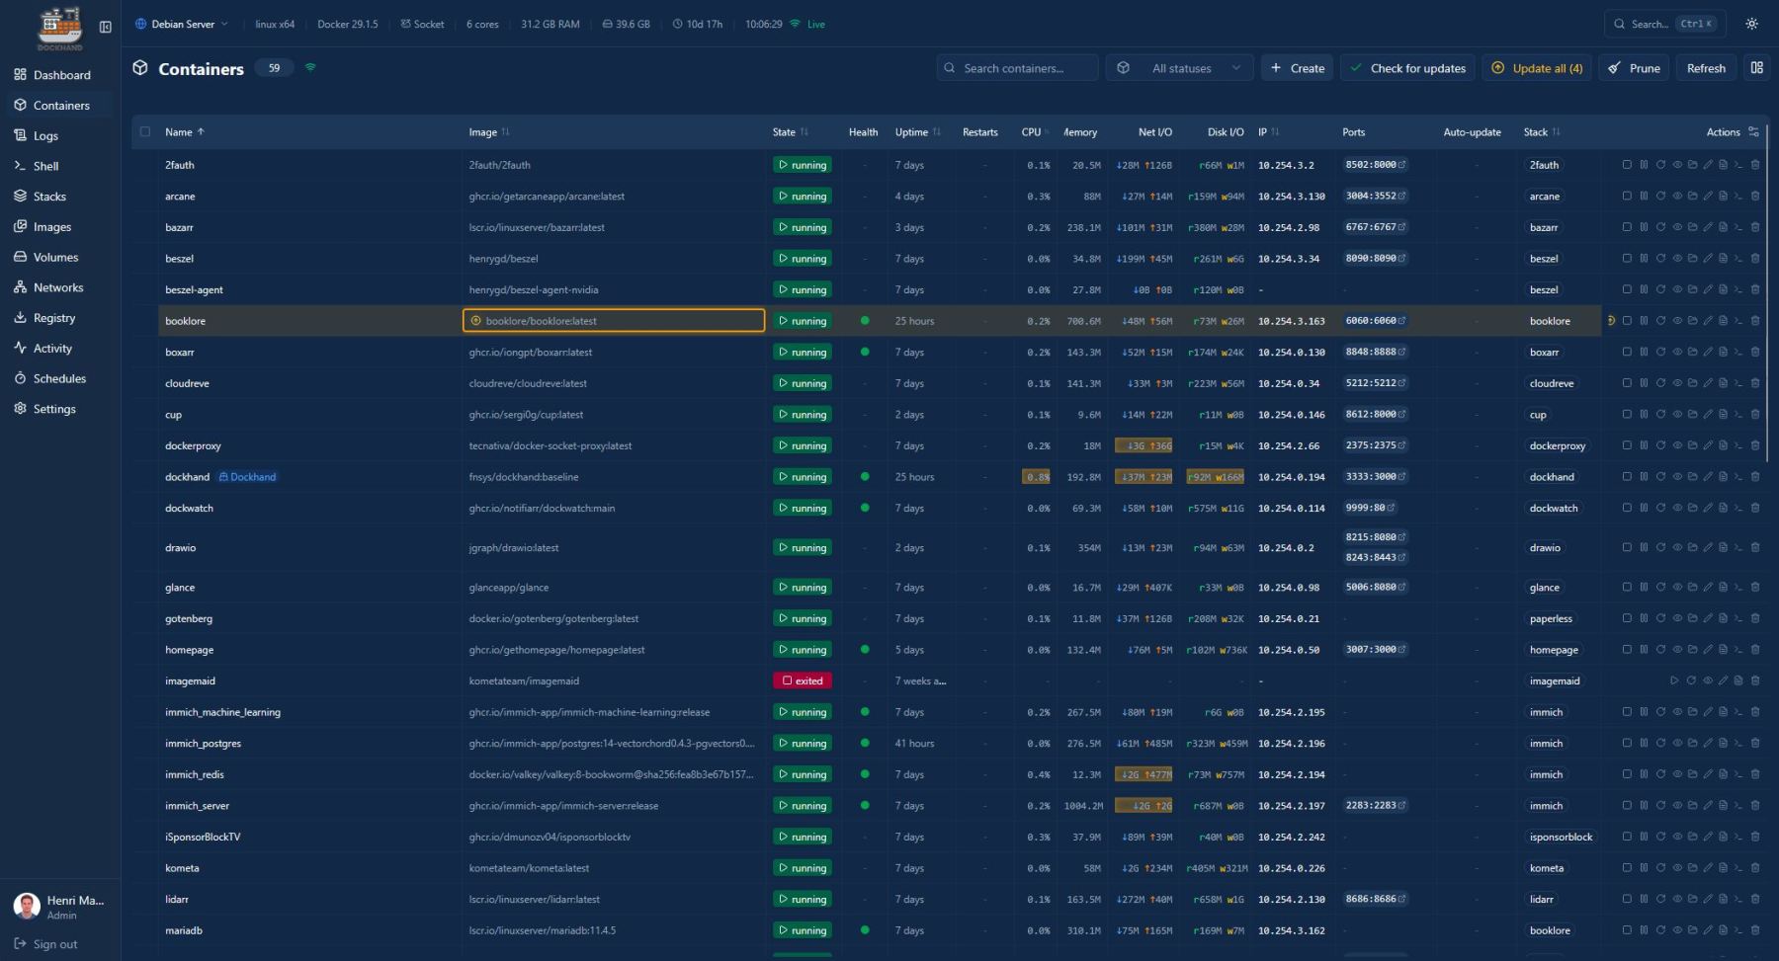Open terminal for the dockhand container
The height and width of the screenshot is (961, 1779).
1738,477
